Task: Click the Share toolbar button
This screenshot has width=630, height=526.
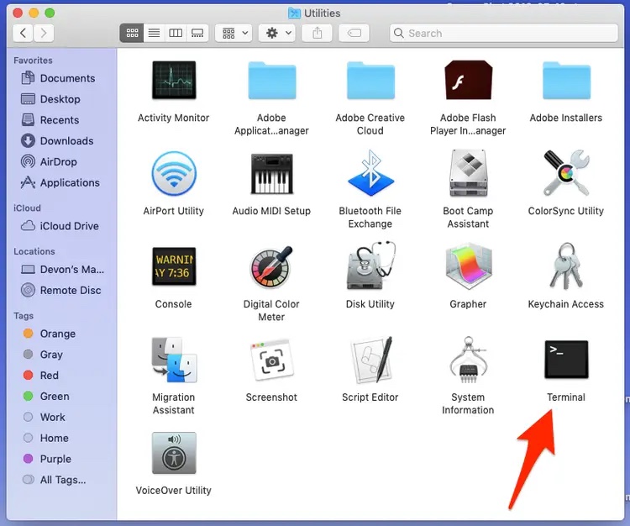Action: point(318,33)
